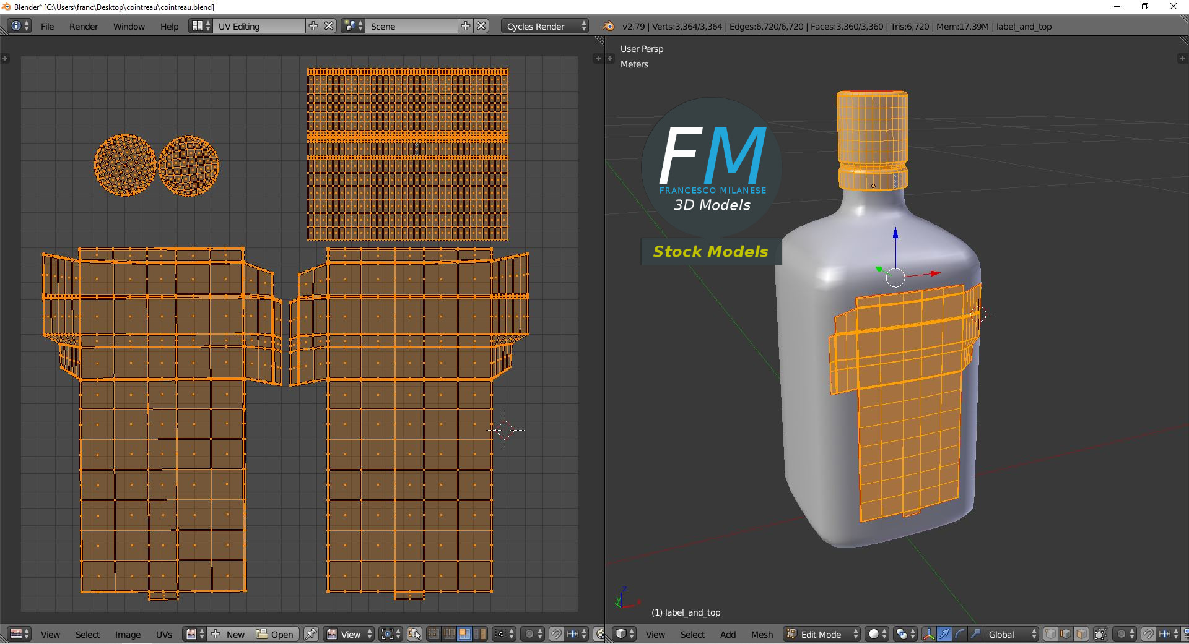This screenshot has width=1189, height=644.
Task: Click the statistics text in the header
Action: point(837,26)
